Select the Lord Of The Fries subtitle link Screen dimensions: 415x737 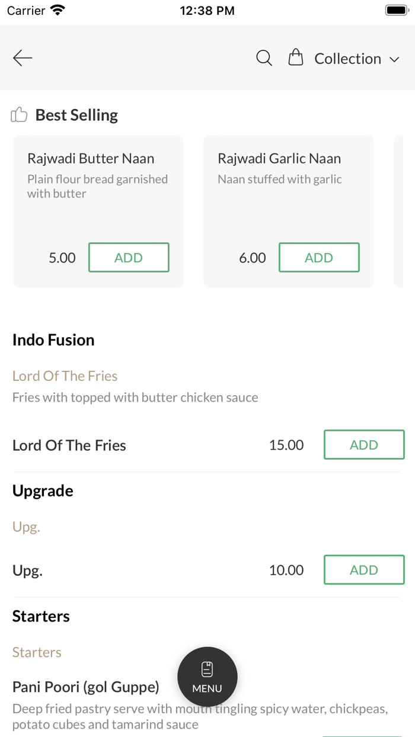65,376
